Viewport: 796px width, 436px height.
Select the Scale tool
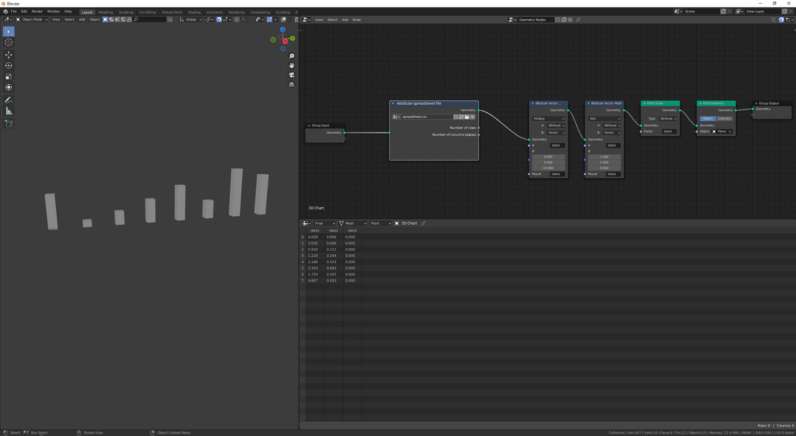click(x=9, y=77)
